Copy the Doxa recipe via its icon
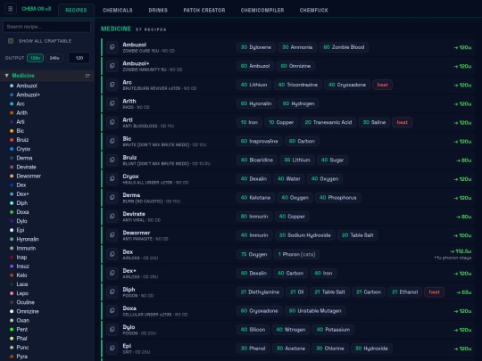Image resolution: width=482 pixels, height=361 pixels. [112, 311]
